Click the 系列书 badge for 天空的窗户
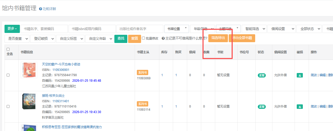The height and width of the screenshot is (131, 333). pos(143,72)
